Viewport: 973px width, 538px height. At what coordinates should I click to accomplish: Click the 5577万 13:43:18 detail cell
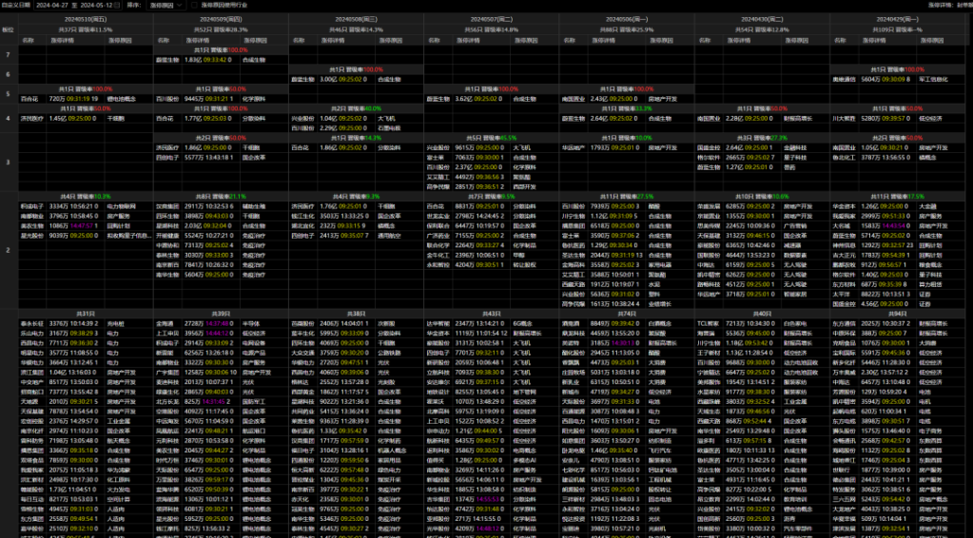209,158
